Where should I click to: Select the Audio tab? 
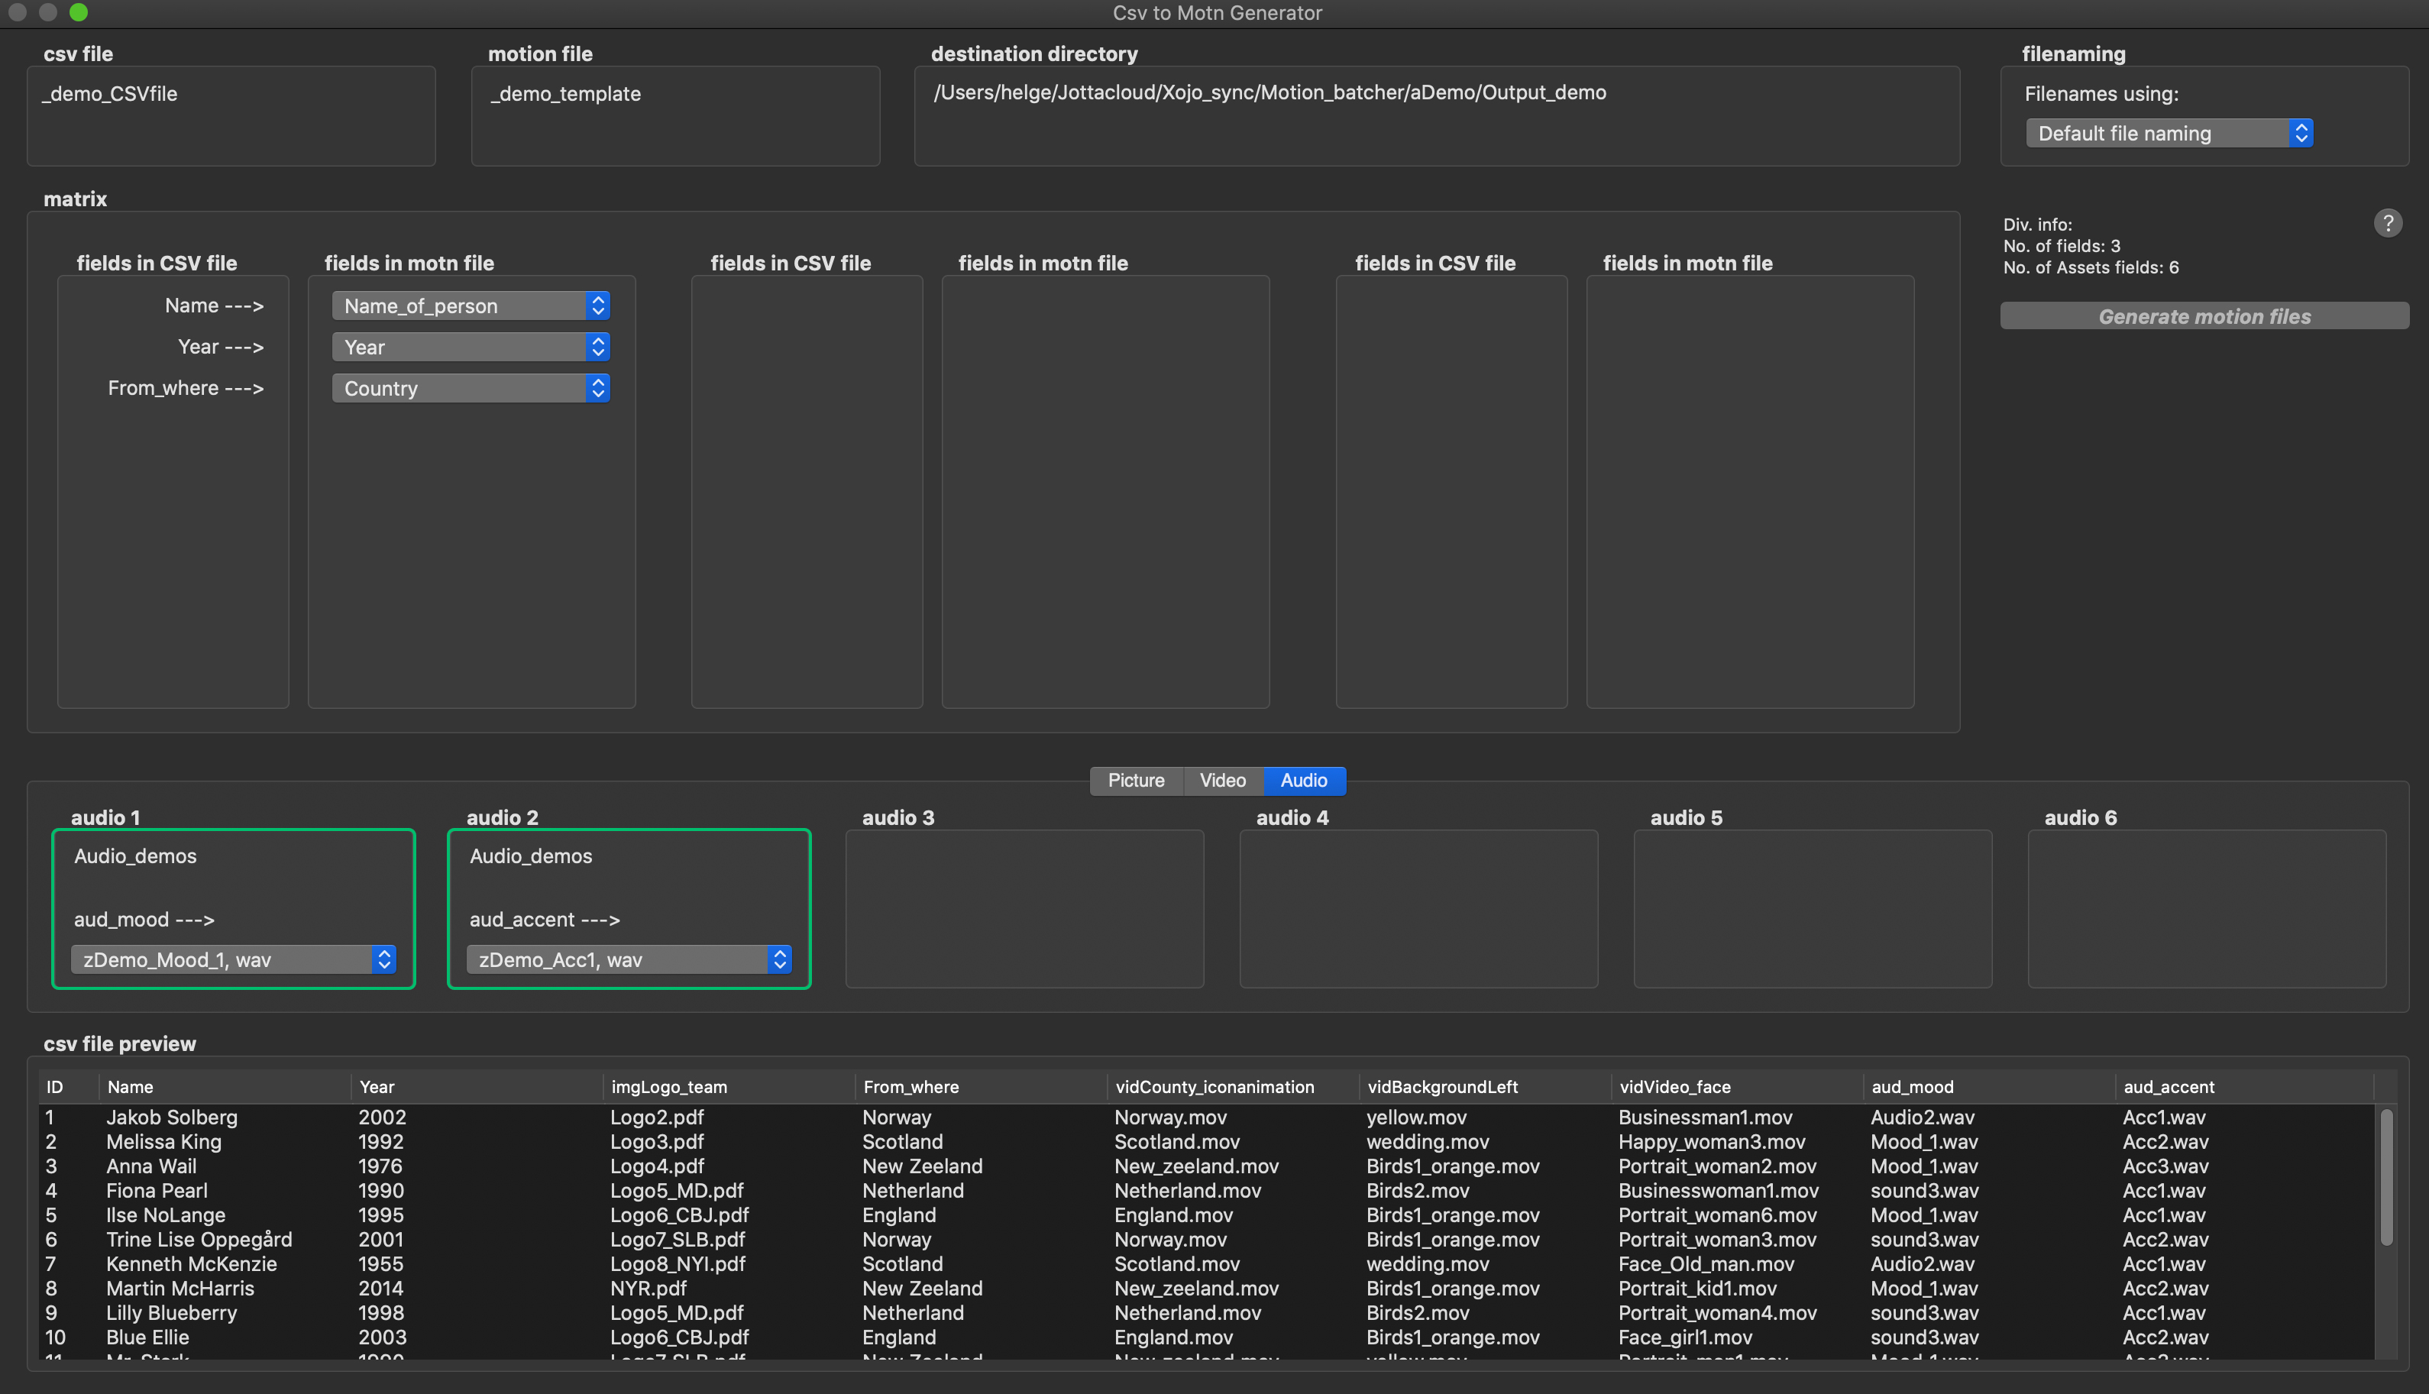point(1304,781)
